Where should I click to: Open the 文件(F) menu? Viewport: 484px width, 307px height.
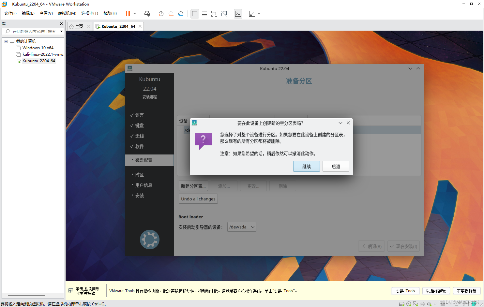(10, 13)
